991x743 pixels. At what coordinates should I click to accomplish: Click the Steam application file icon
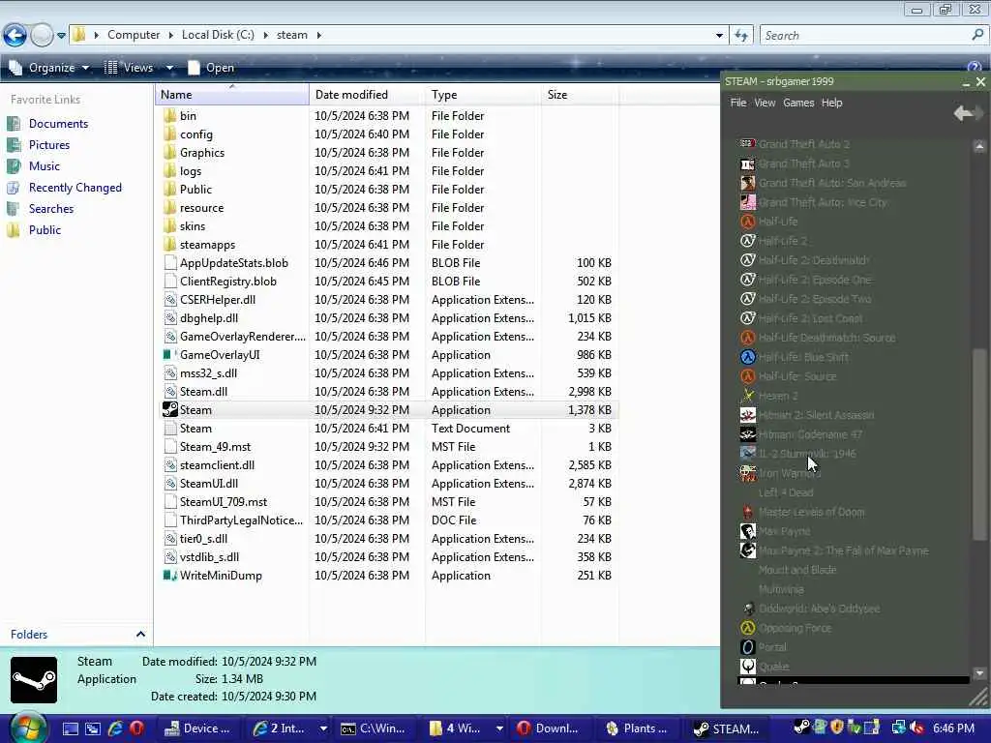point(170,409)
